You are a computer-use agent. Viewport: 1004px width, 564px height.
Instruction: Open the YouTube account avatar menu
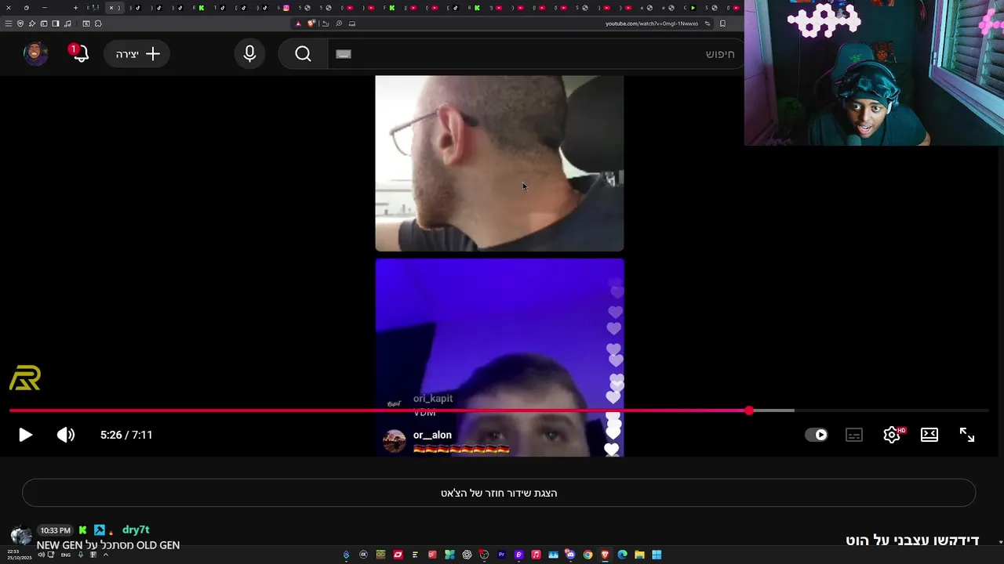point(35,53)
